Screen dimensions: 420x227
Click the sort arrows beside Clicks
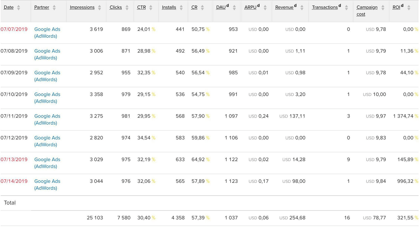[127, 8]
